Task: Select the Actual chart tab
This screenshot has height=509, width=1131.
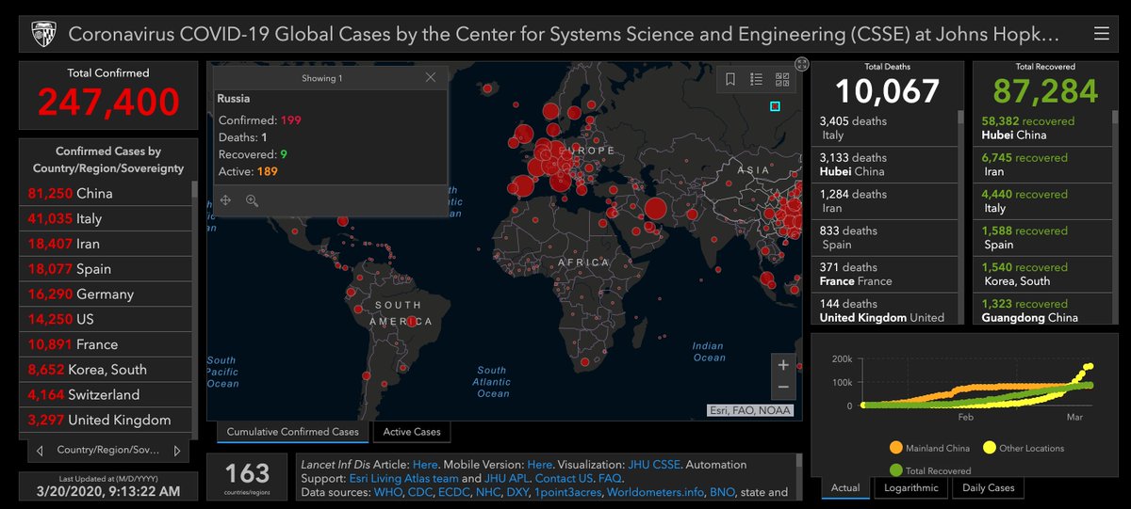Action: (844, 487)
